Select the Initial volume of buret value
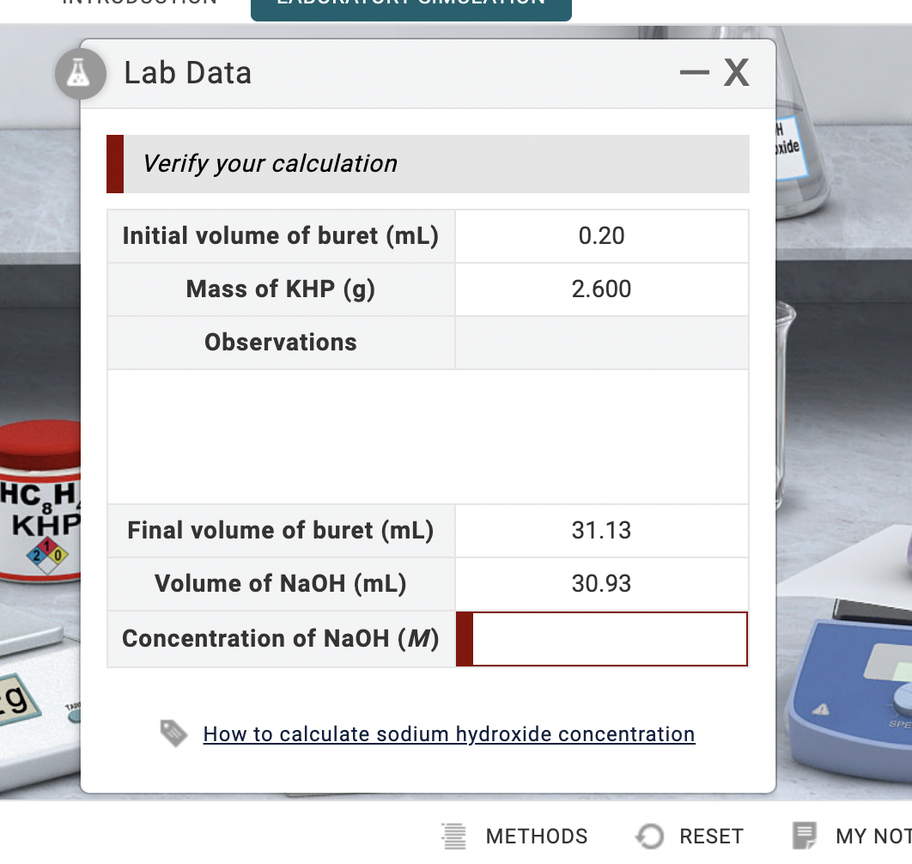The image size is (912, 864). [601, 235]
